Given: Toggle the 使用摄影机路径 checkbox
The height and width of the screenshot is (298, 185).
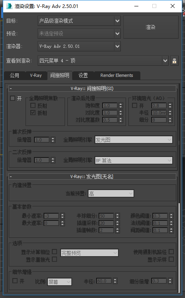Looking at the screenshot, I should (x=171, y=252).
